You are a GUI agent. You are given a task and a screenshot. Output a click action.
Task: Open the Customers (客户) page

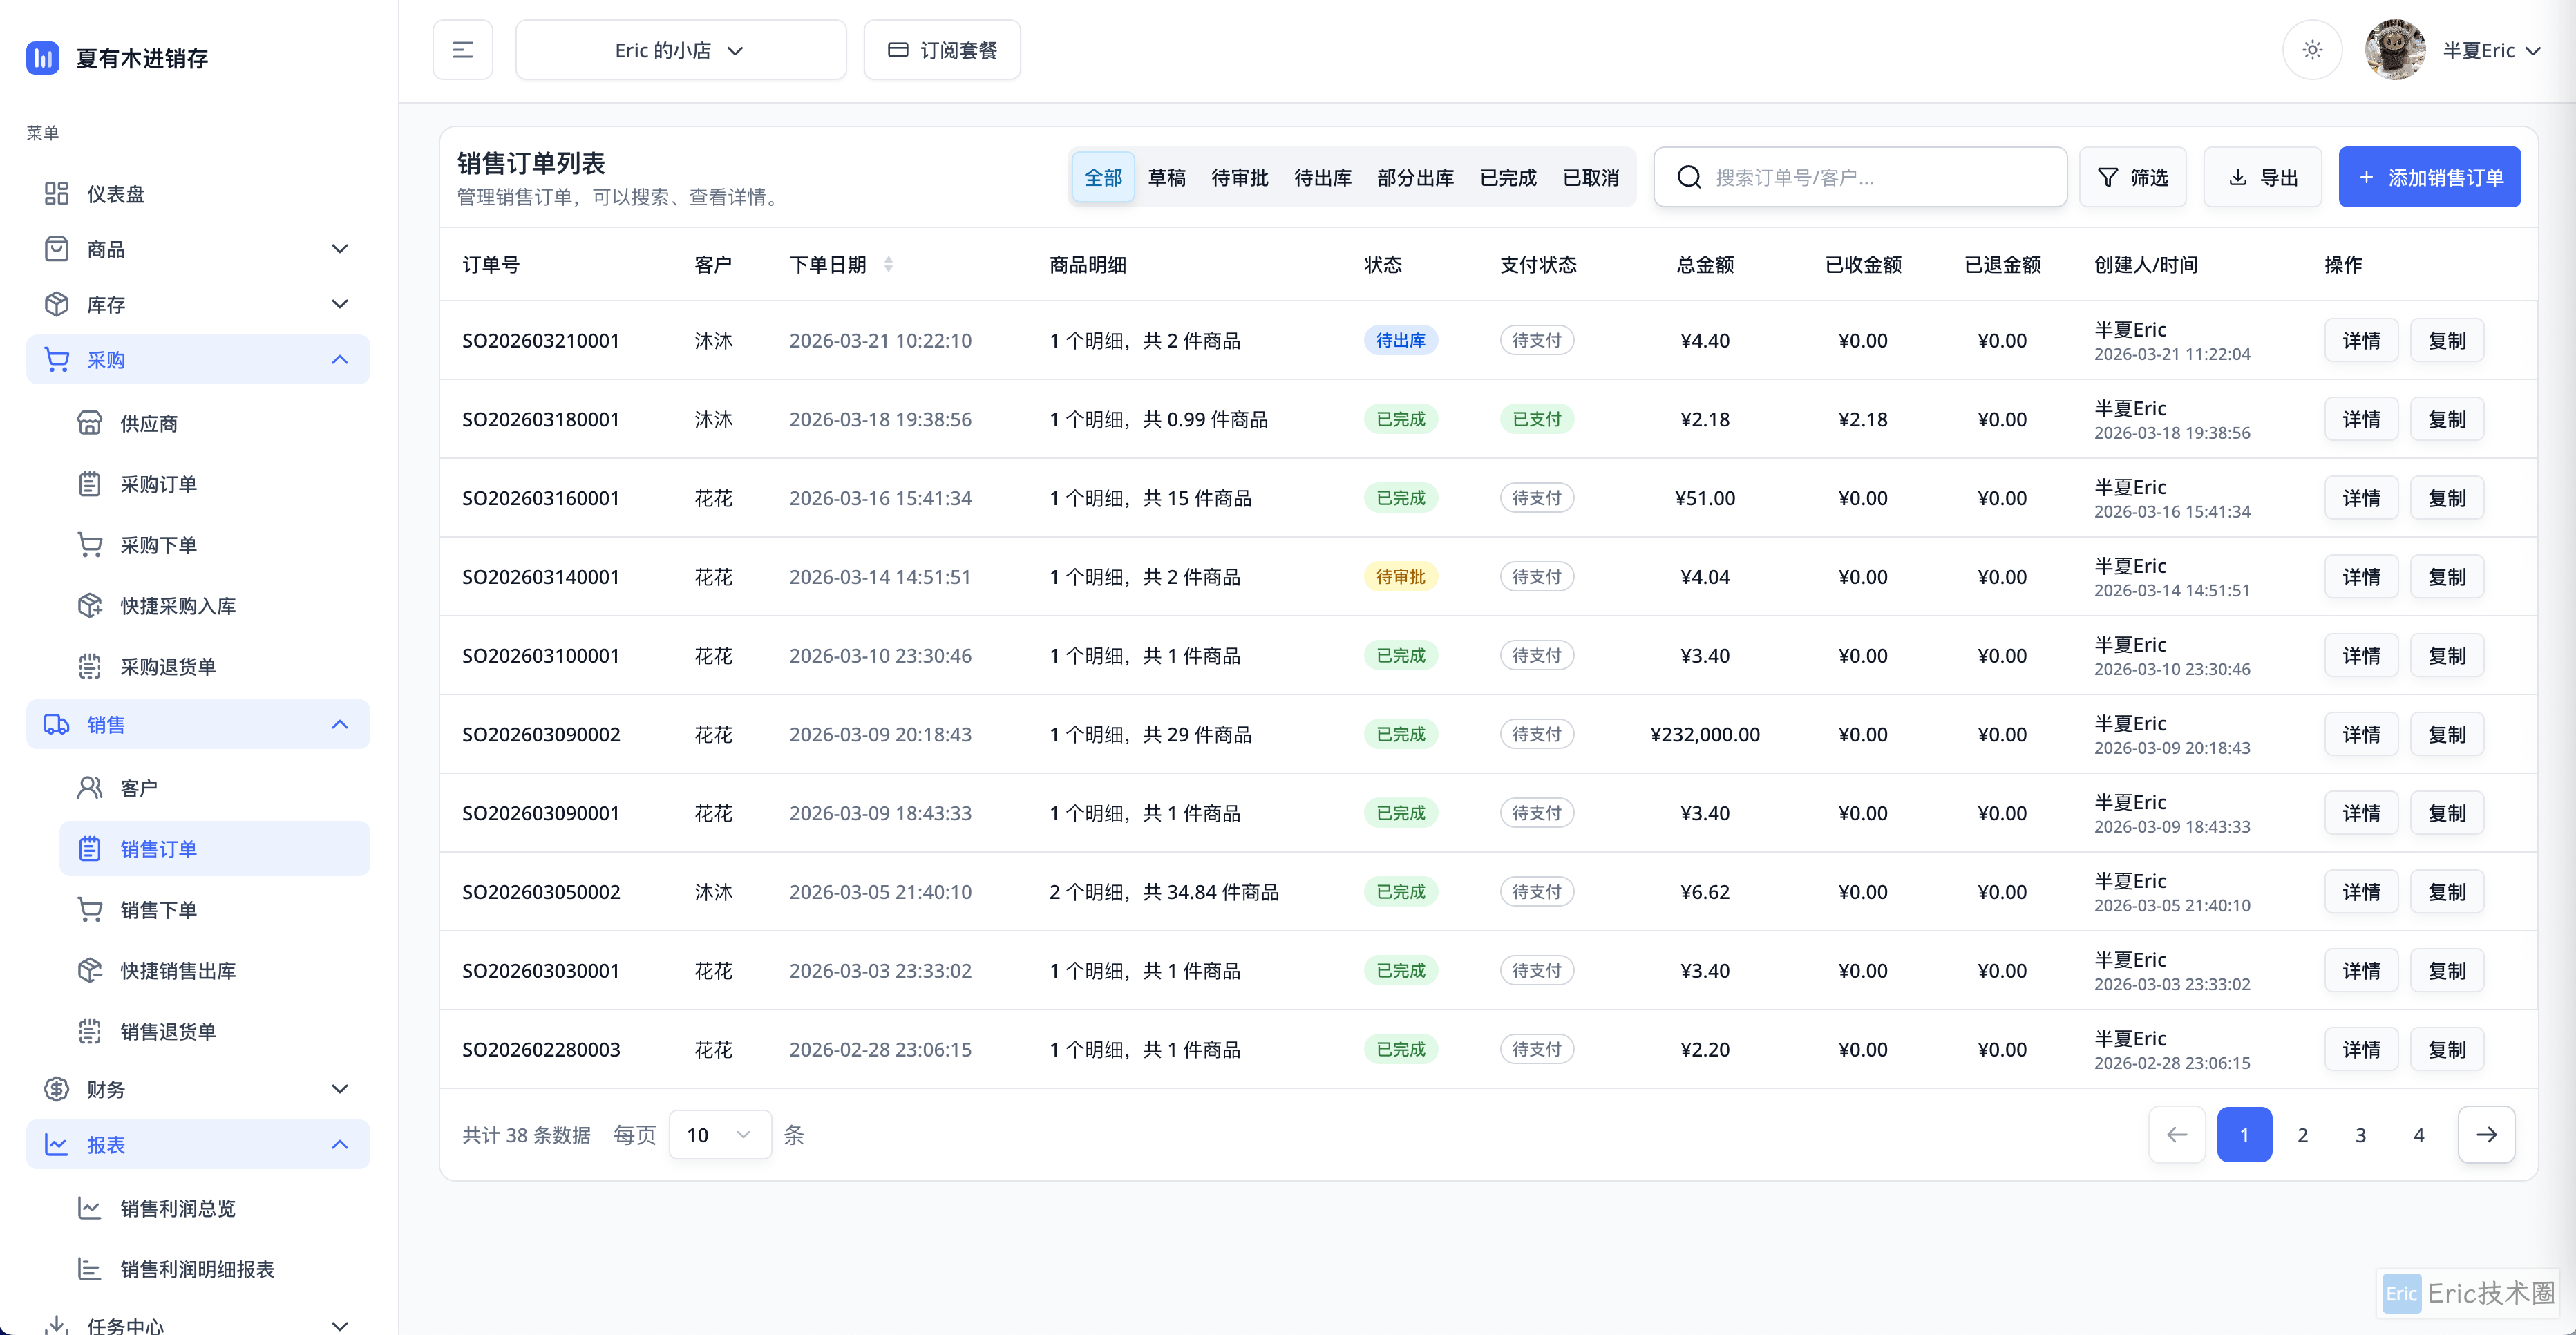(138, 789)
